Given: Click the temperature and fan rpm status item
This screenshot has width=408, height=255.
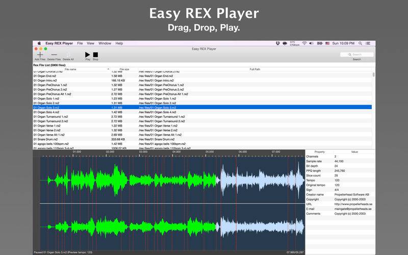Looking at the screenshot, I should [x=295, y=43].
